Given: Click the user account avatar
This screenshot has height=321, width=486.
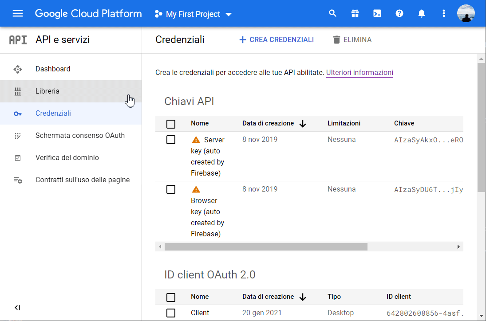Looking at the screenshot, I should (x=466, y=13).
